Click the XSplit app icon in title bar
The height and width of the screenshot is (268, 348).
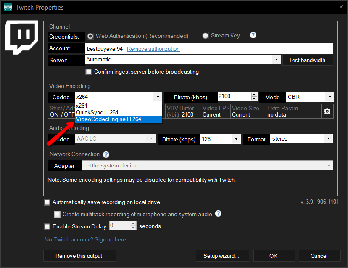coord(8,7)
